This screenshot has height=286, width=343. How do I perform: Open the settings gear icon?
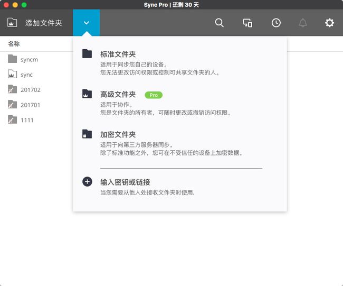click(x=329, y=23)
